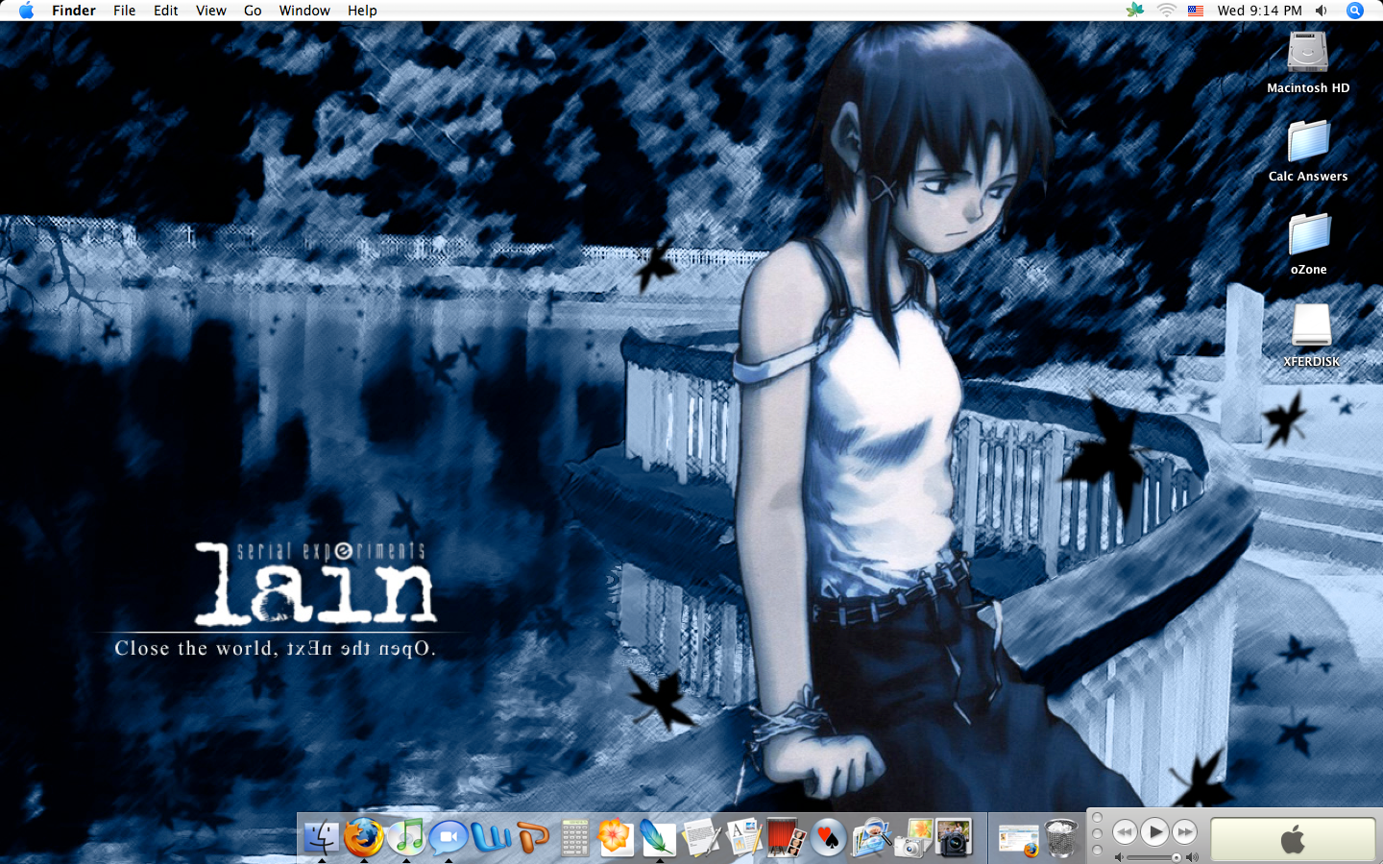
Task: Open the Finder application menu
Action: [74, 11]
